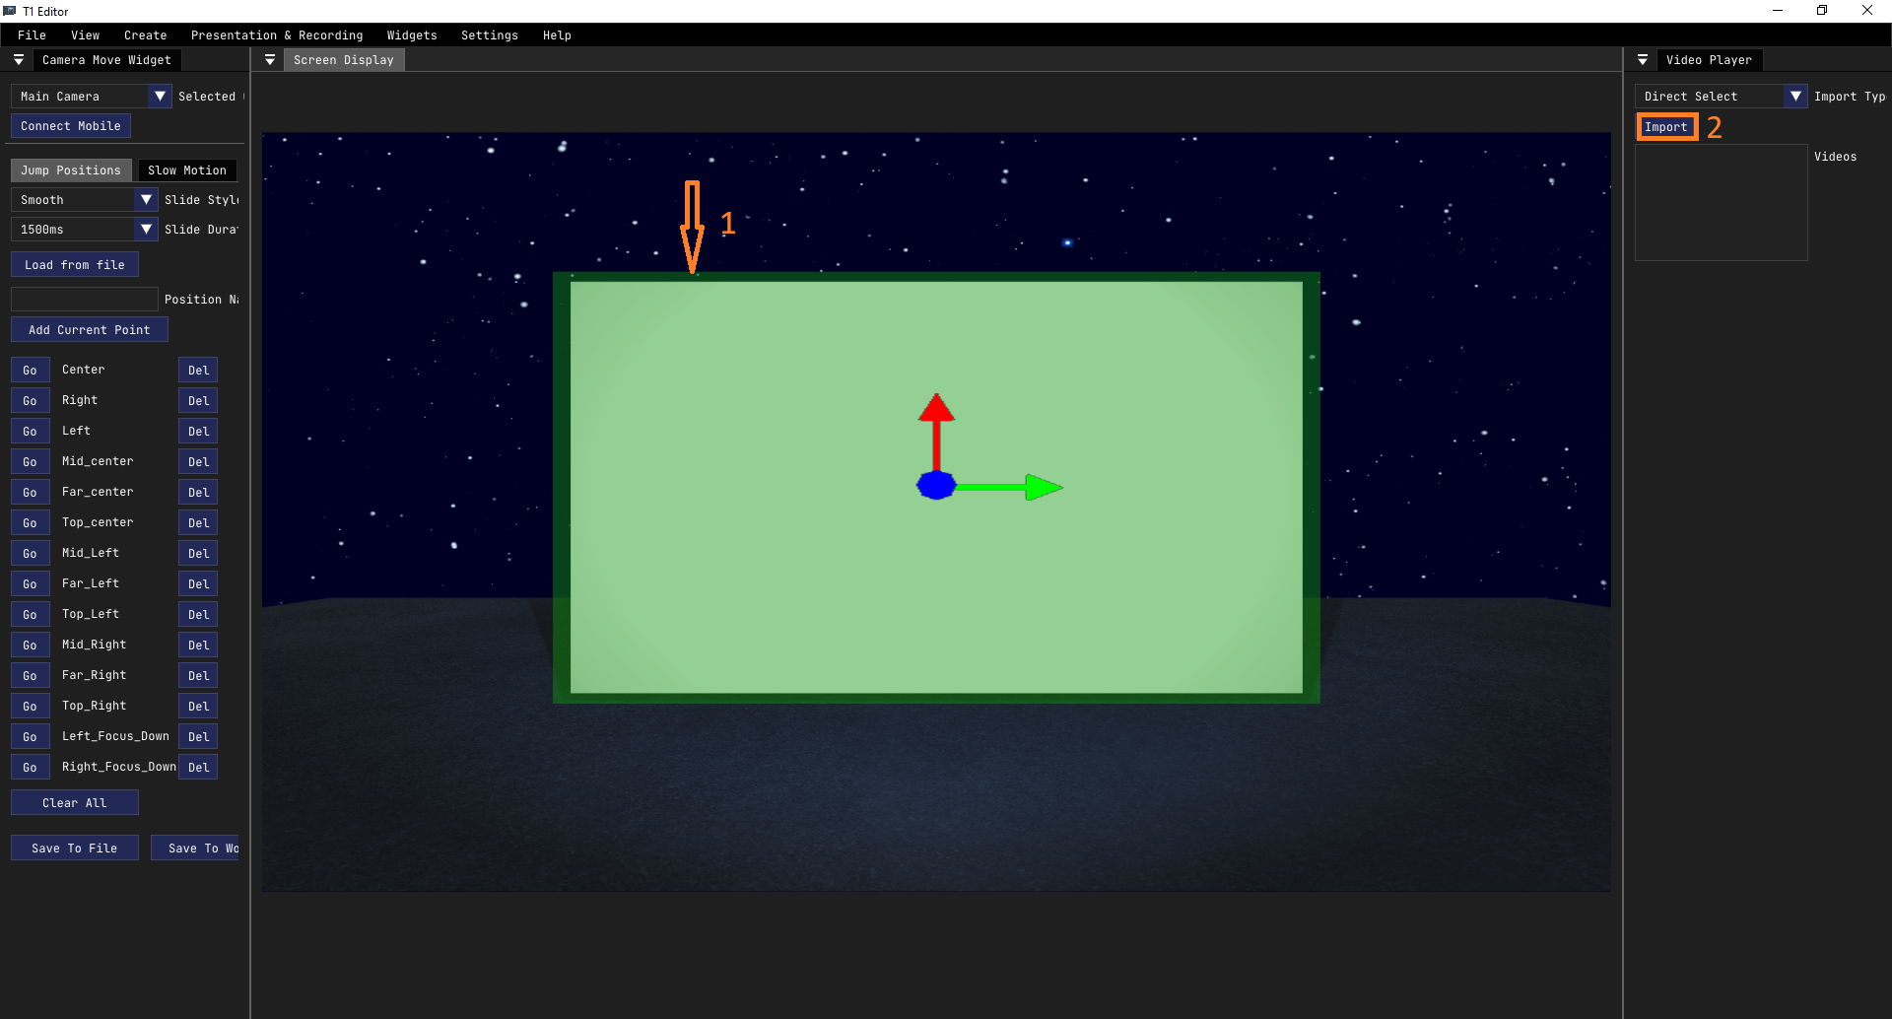Go to the Mid_Right position
The width and height of the screenshot is (1892, 1019).
pyautogui.click(x=31, y=645)
